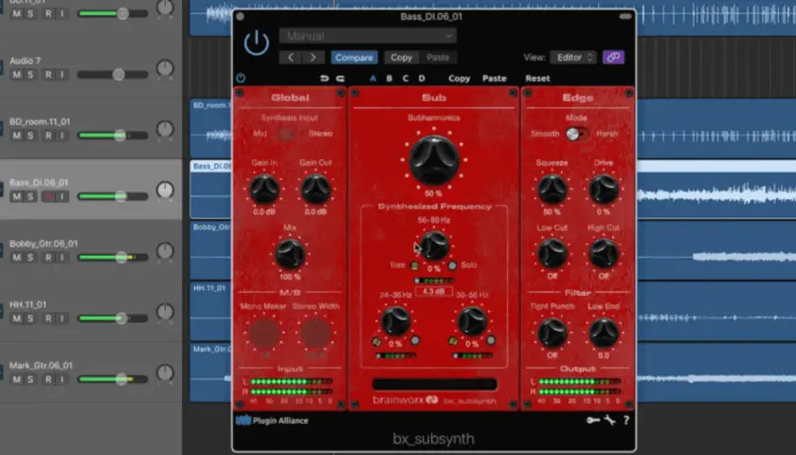Click the Gain Out knob

click(316, 189)
